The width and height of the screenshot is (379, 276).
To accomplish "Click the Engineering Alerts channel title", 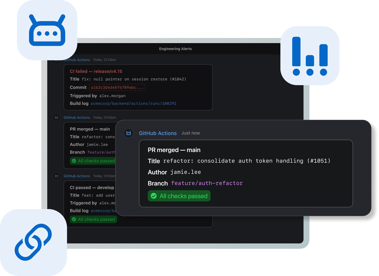I will pos(175,49).
